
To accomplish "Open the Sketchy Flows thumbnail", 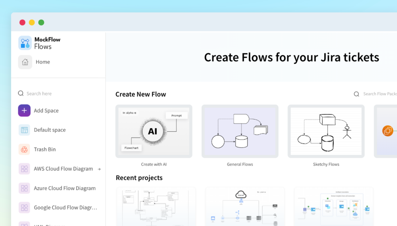I will pos(326,131).
